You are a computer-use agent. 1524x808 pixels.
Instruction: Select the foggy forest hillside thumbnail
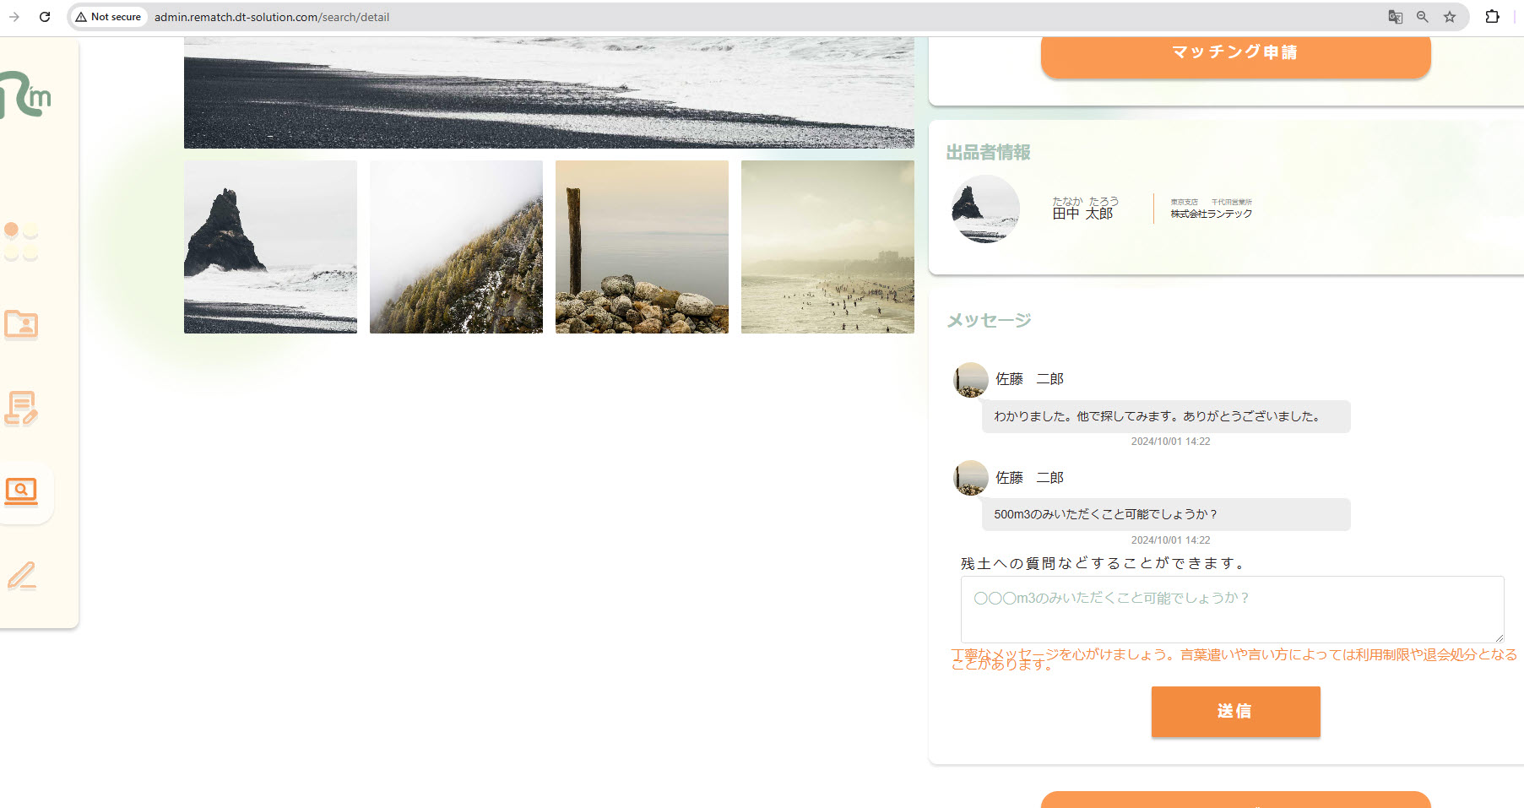[x=456, y=247]
